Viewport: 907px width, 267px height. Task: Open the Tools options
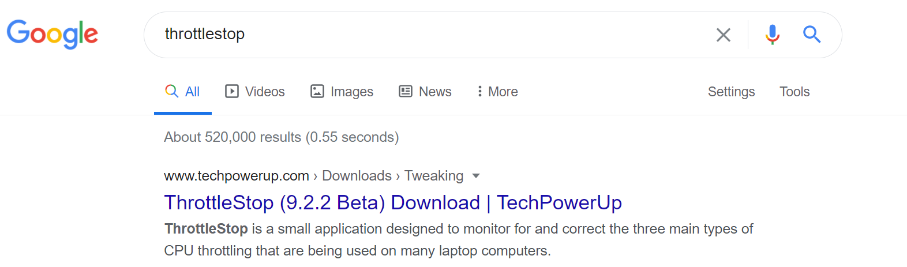point(794,92)
